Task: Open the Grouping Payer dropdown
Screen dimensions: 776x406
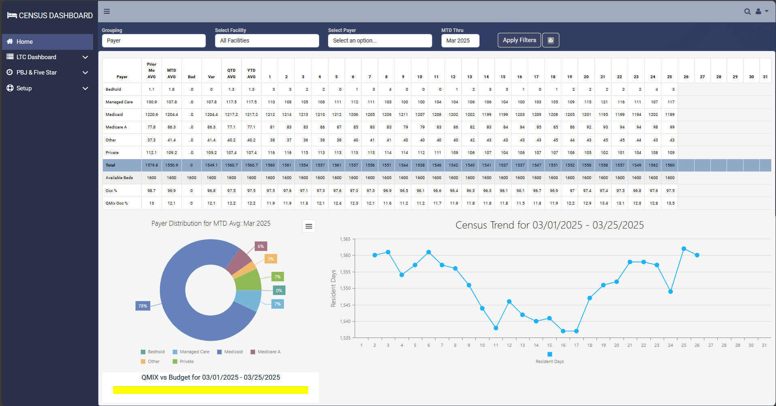Action: pos(153,41)
